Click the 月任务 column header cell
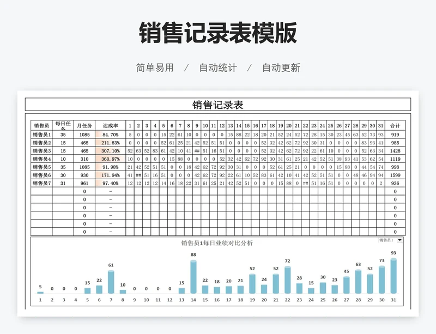 pyautogui.click(x=84, y=125)
